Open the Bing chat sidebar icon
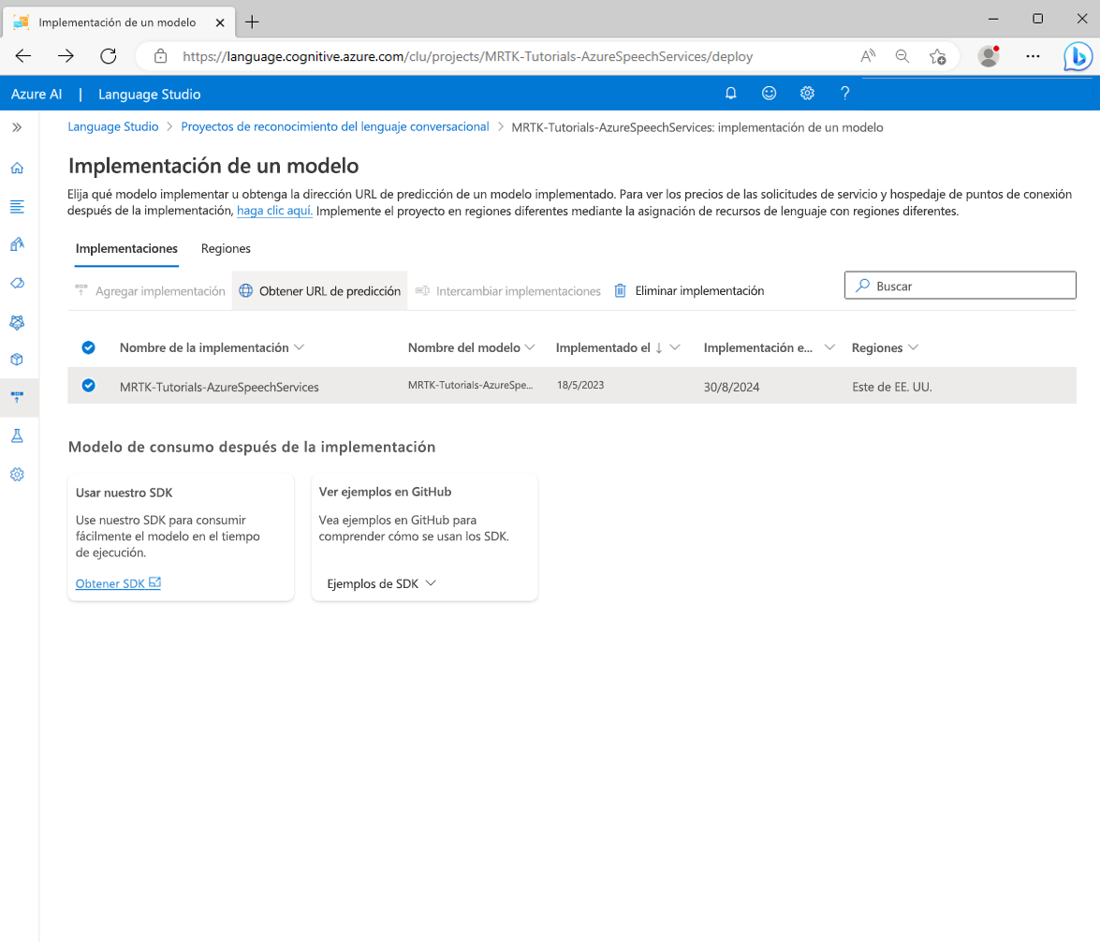 pyautogui.click(x=1078, y=56)
